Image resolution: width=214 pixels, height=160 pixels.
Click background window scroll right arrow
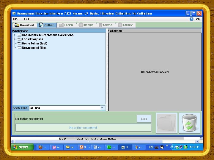[x=197, y=142]
